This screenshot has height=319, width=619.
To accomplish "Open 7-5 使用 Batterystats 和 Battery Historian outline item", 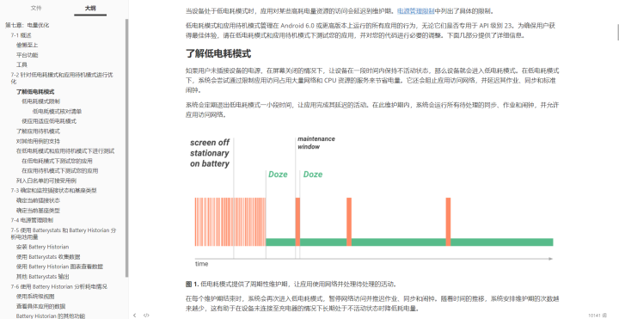I will click(64, 233).
